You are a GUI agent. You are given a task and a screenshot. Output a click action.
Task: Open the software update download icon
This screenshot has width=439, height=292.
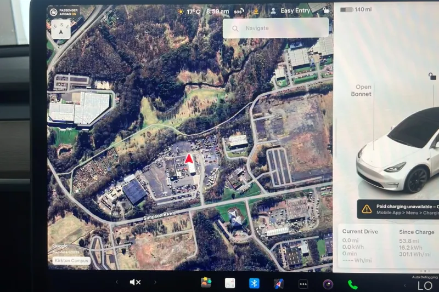coord(256,11)
